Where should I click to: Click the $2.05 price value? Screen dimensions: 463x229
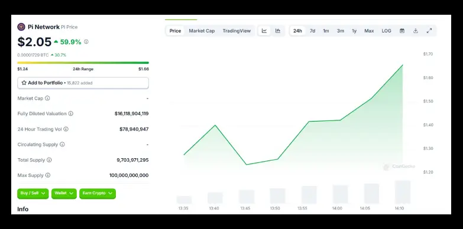click(34, 42)
